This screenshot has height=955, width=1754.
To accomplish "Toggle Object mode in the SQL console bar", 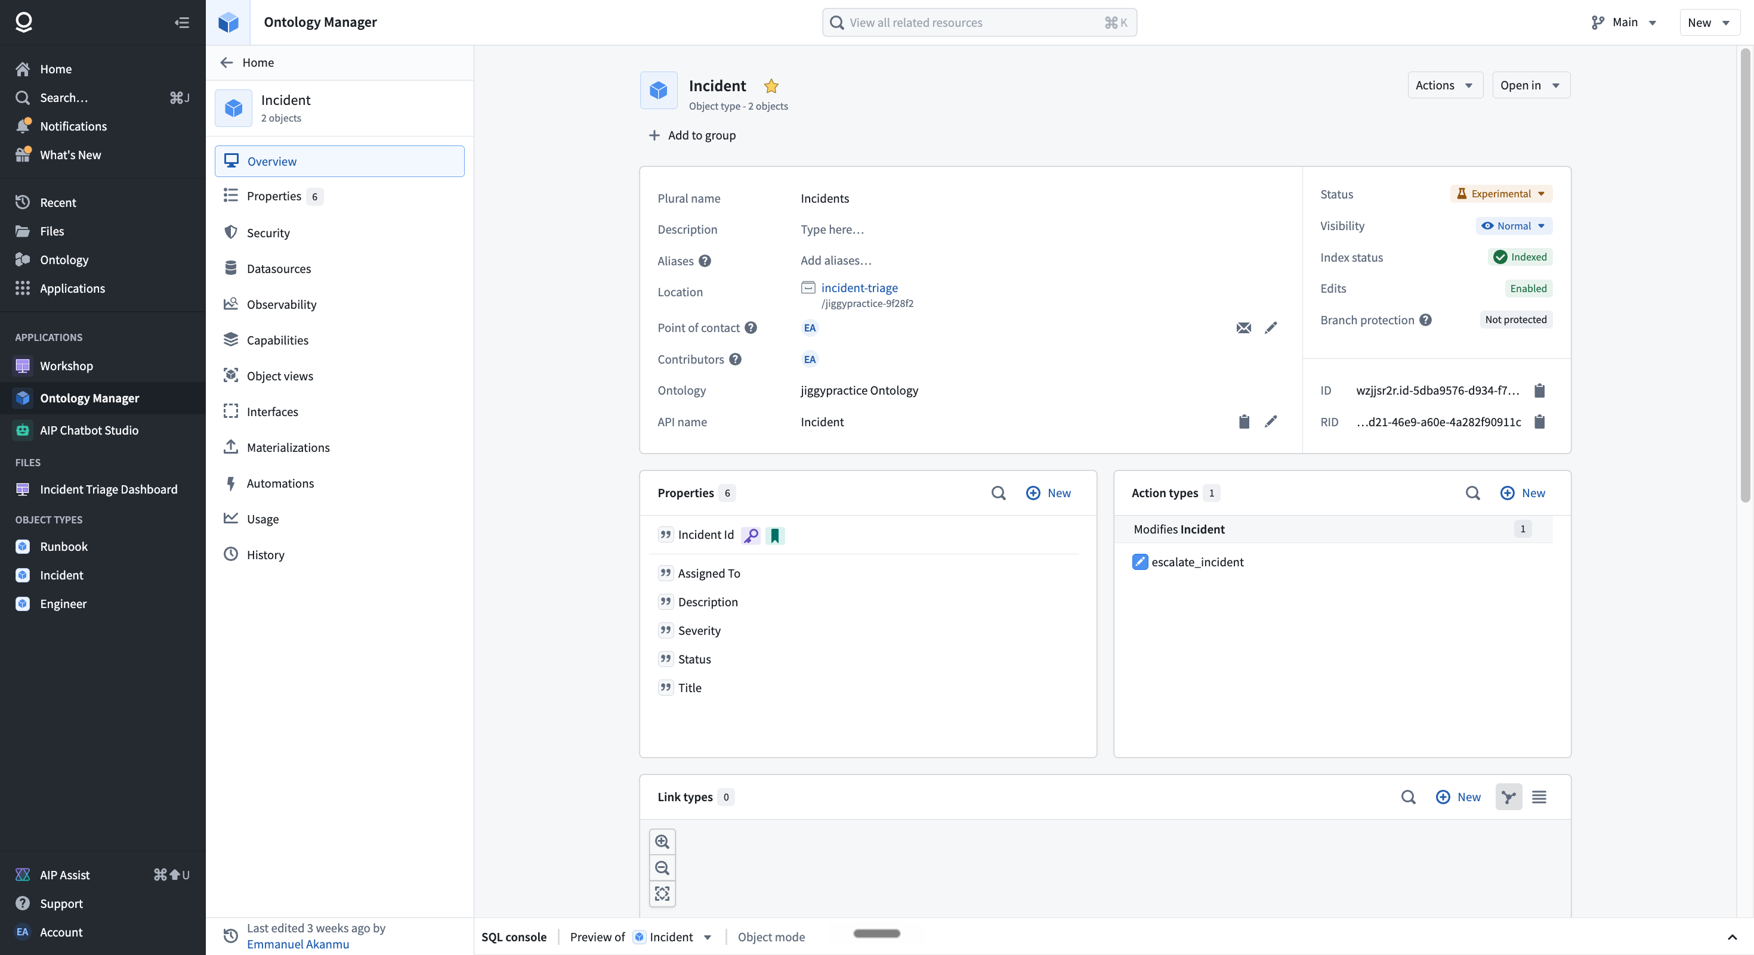I will coord(771,937).
